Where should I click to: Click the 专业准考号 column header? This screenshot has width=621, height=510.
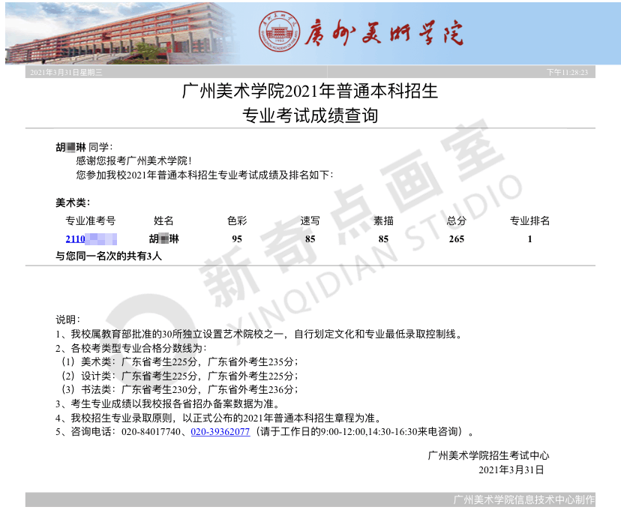coord(90,221)
